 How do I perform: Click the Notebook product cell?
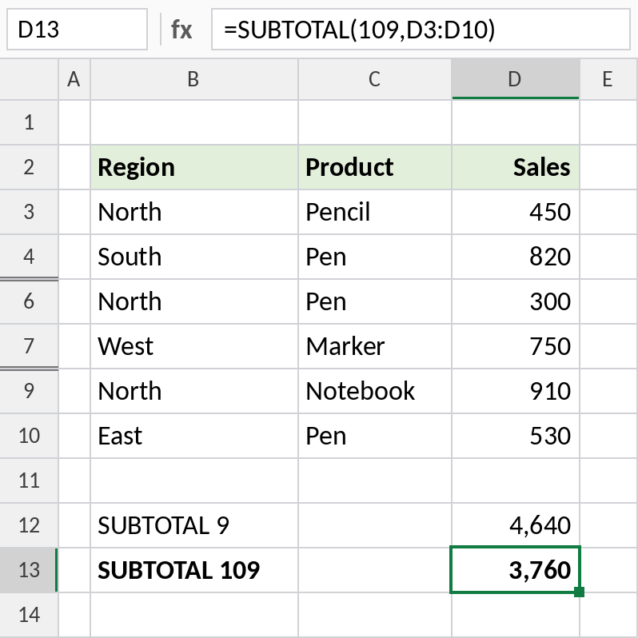coord(375,391)
